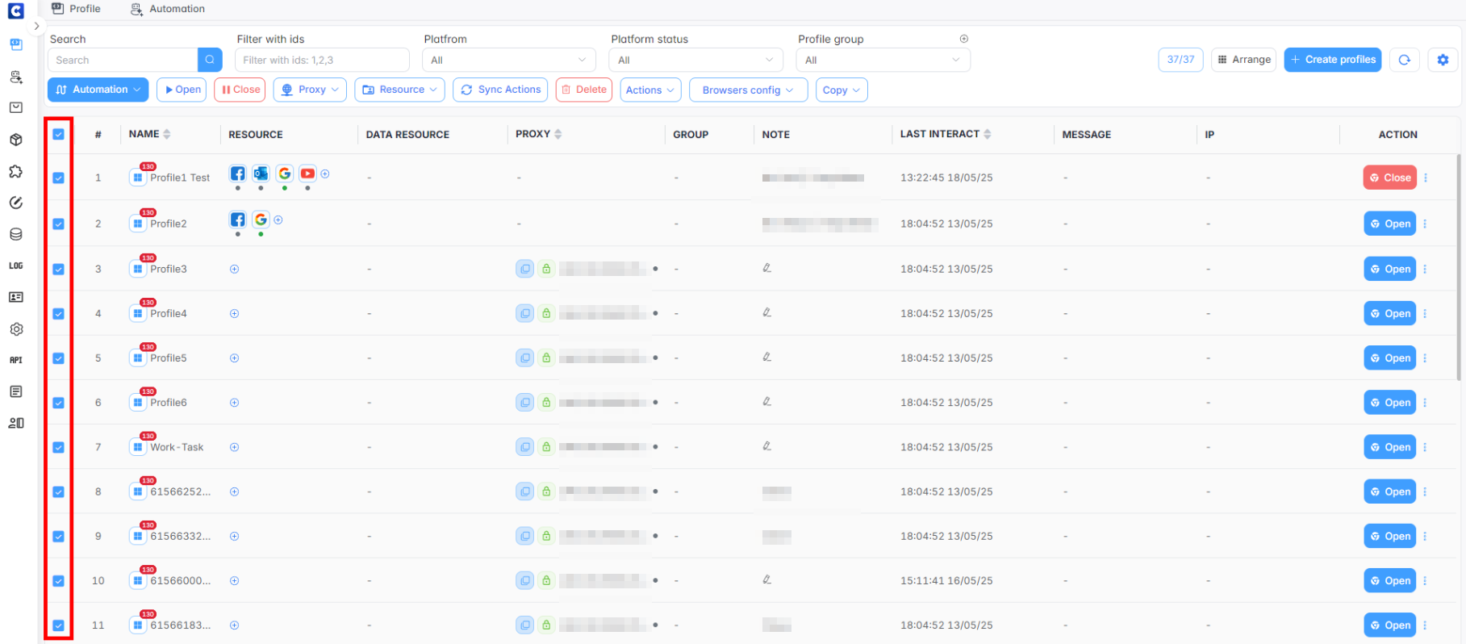Click the search magnifier button

(210, 60)
